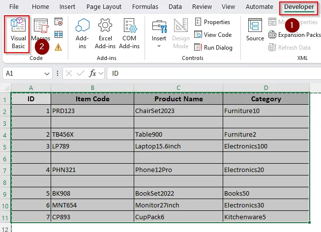
Task: Toggle Use Relative References icon
Action: (x=58, y=34)
